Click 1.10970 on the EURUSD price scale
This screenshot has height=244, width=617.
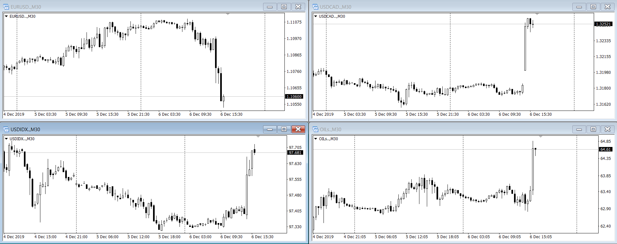coord(294,38)
